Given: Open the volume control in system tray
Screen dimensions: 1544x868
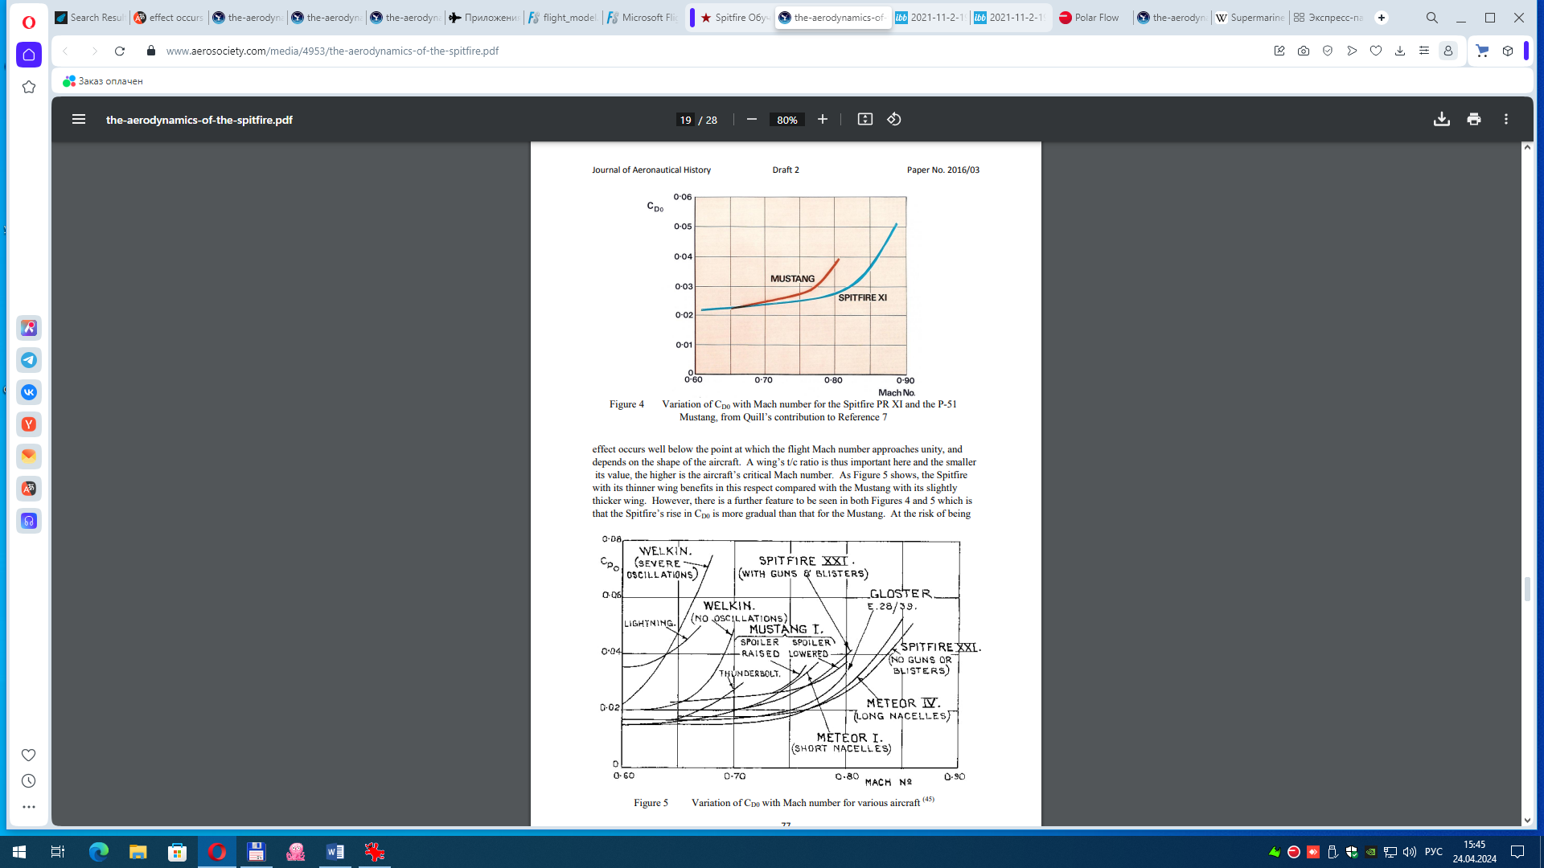Looking at the screenshot, I should pyautogui.click(x=1410, y=852).
